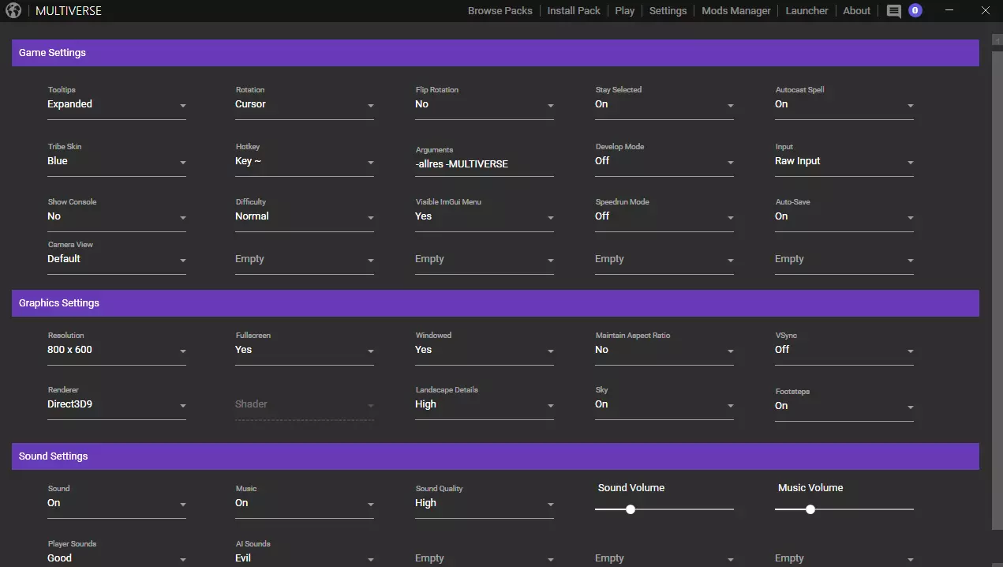
Task: Open the Footsteps dropdown
Action: (x=844, y=406)
